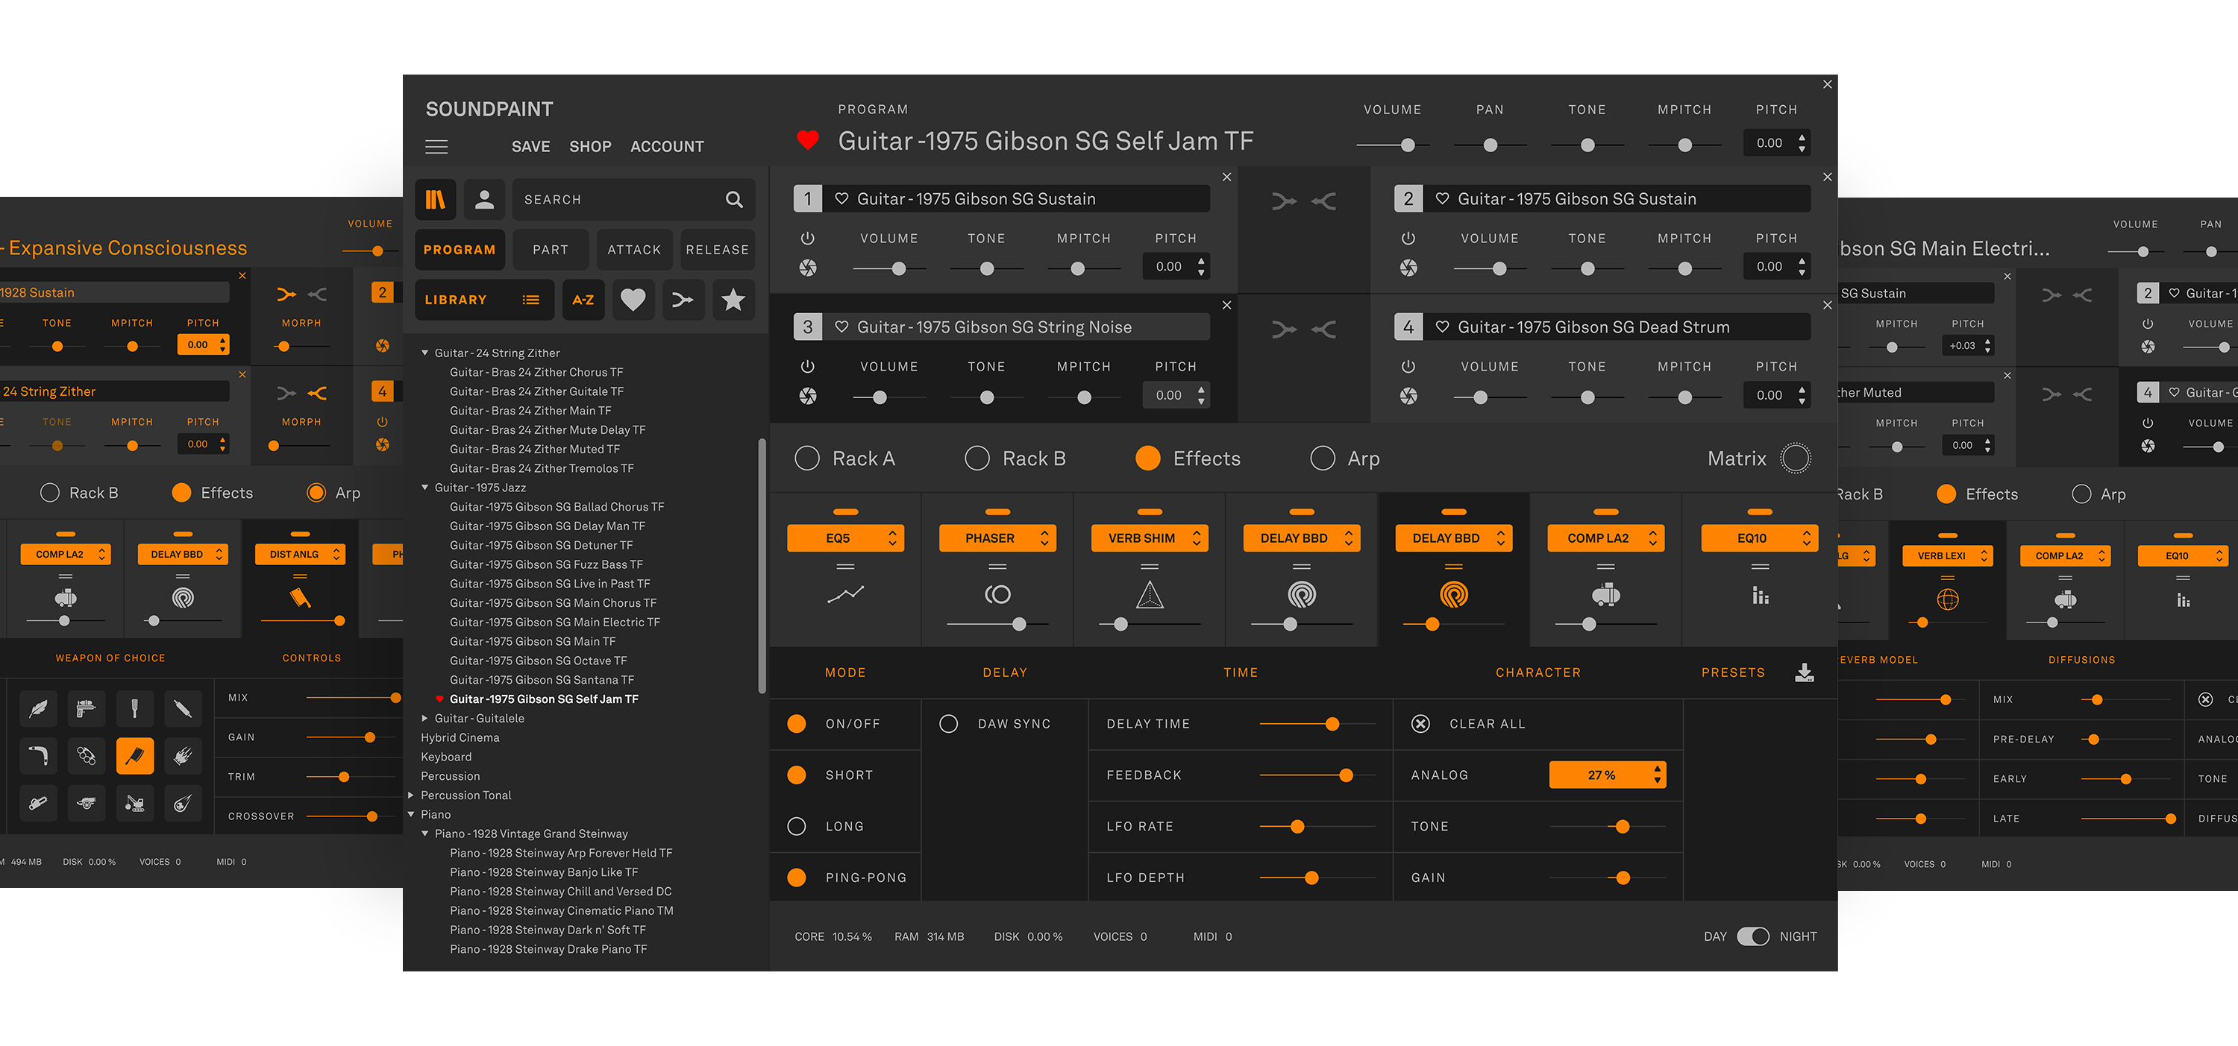Click the merge arrow icon between parts 1 and 2
Viewport: 2238px width, 1046px height.
pos(1284,202)
